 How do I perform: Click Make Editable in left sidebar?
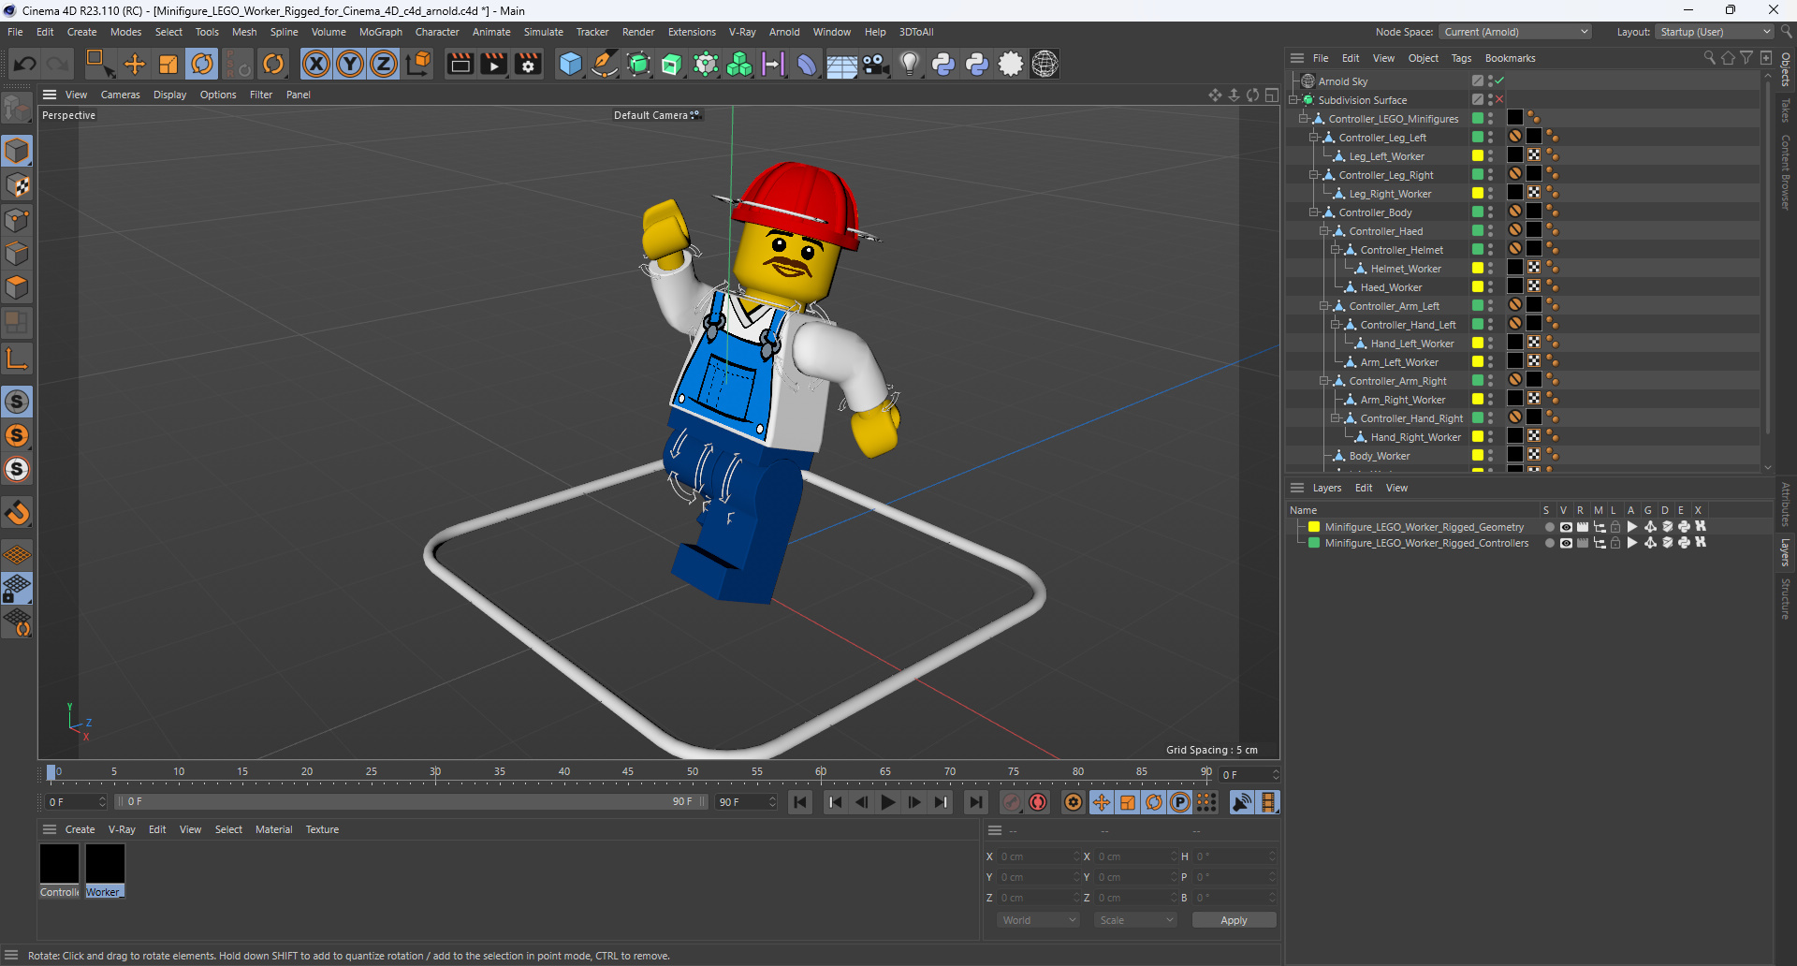17,110
